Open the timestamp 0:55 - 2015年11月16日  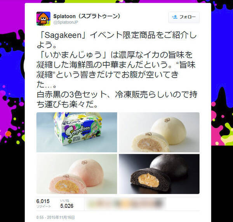(x=56, y=217)
